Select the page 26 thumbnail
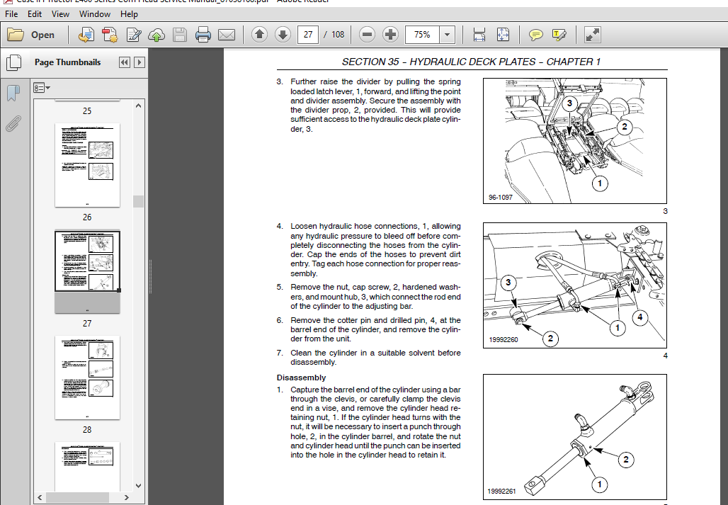The width and height of the screenshot is (728, 505). (87, 165)
